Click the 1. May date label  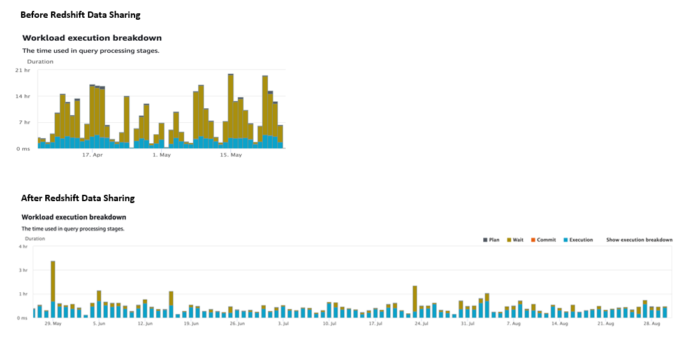tap(161, 155)
